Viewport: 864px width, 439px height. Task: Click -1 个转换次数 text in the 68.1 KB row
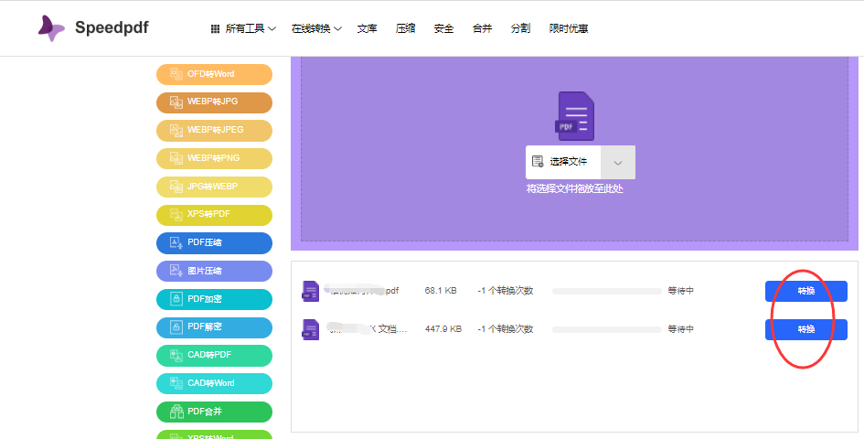(506, 291)
